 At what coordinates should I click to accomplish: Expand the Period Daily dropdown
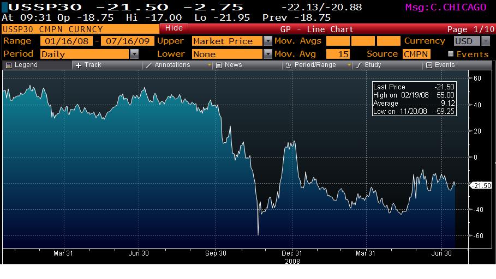click(134, 54)
